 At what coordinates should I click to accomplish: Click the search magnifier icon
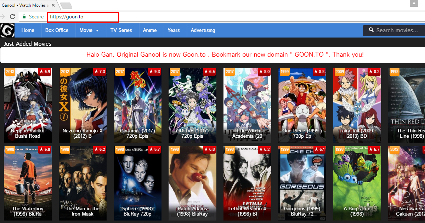[x=371, y=30]
